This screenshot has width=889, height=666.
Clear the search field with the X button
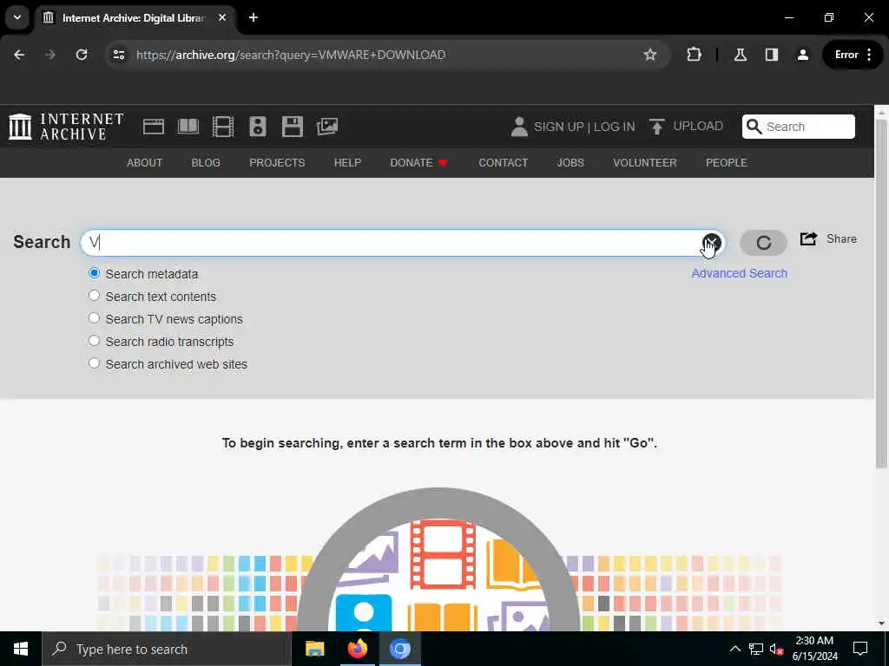(x=712, y=243)
